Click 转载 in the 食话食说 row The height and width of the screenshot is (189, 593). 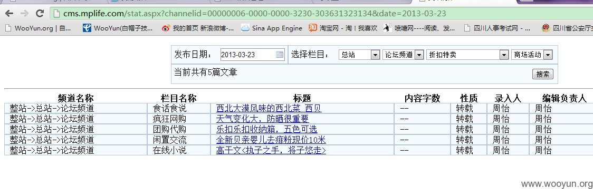pyautogui.click(x=464, y=109)
